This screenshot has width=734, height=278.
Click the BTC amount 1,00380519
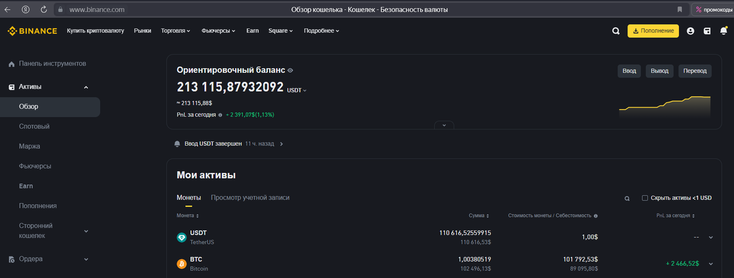(x=474, y=260)
